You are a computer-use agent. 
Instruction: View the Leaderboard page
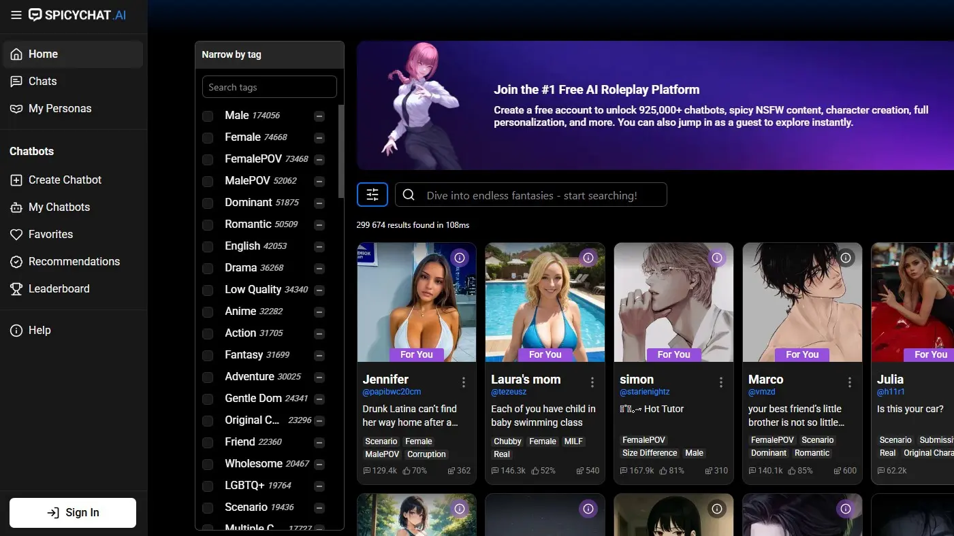pyautogui.click(x=73, y=289)
